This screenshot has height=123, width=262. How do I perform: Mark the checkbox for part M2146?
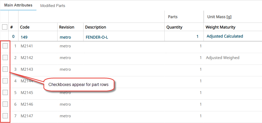point(5,104)
